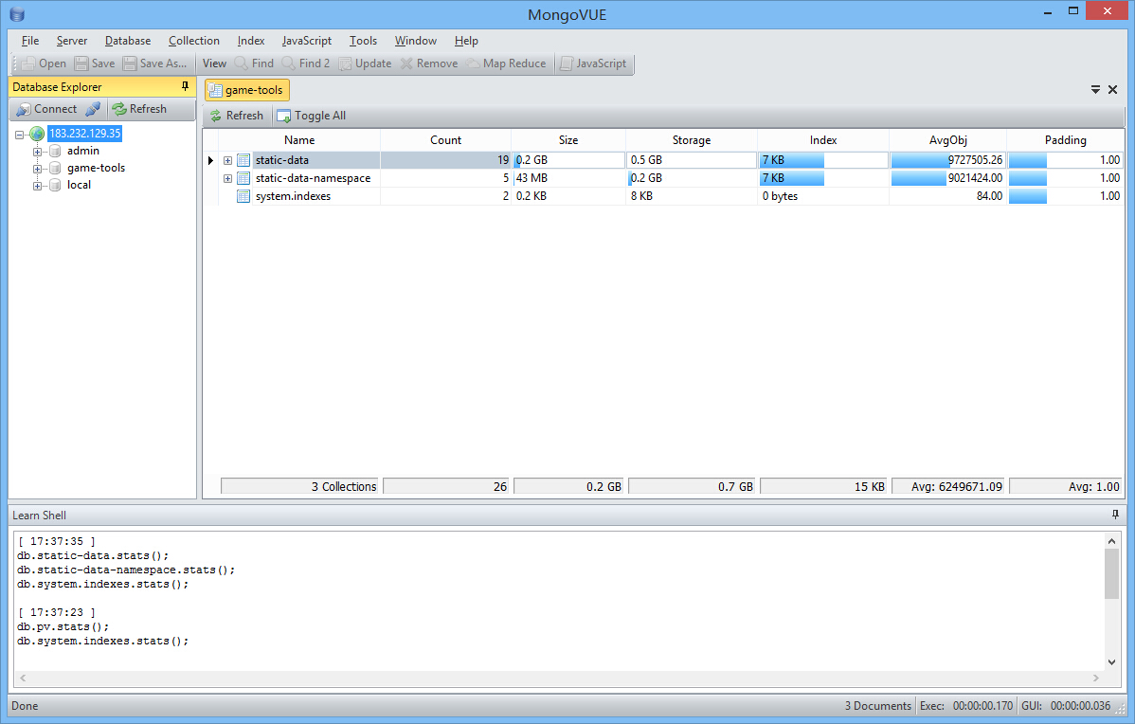
Task: Open the Help menu
Action: click(466, 41)
